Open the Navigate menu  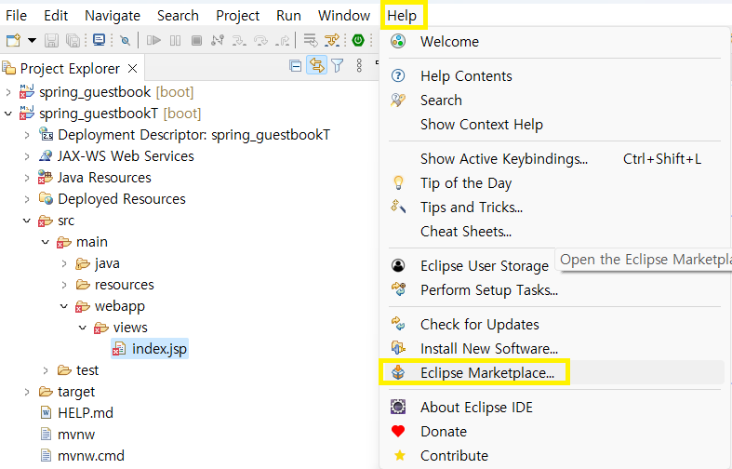(x=113, y=16)
